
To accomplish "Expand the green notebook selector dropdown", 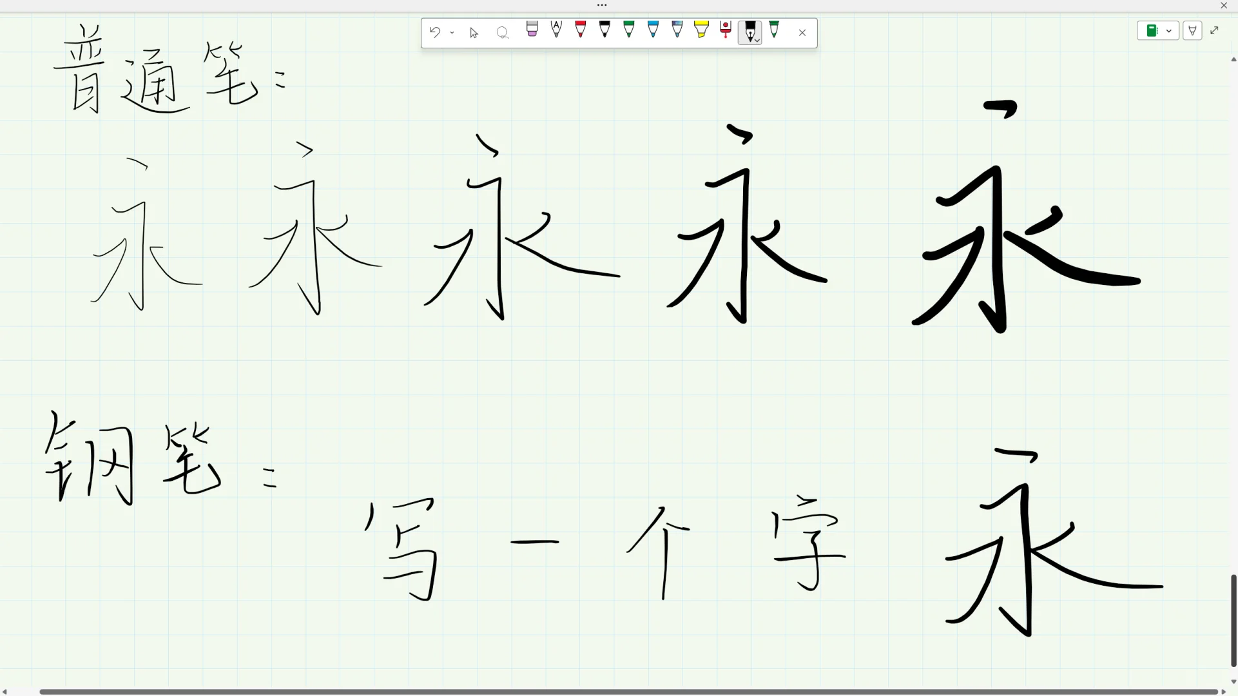I will [x=1168, y=30].
